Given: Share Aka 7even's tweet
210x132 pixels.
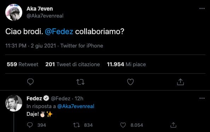Looking at the screenshot, I should click(x=180, y=82).
